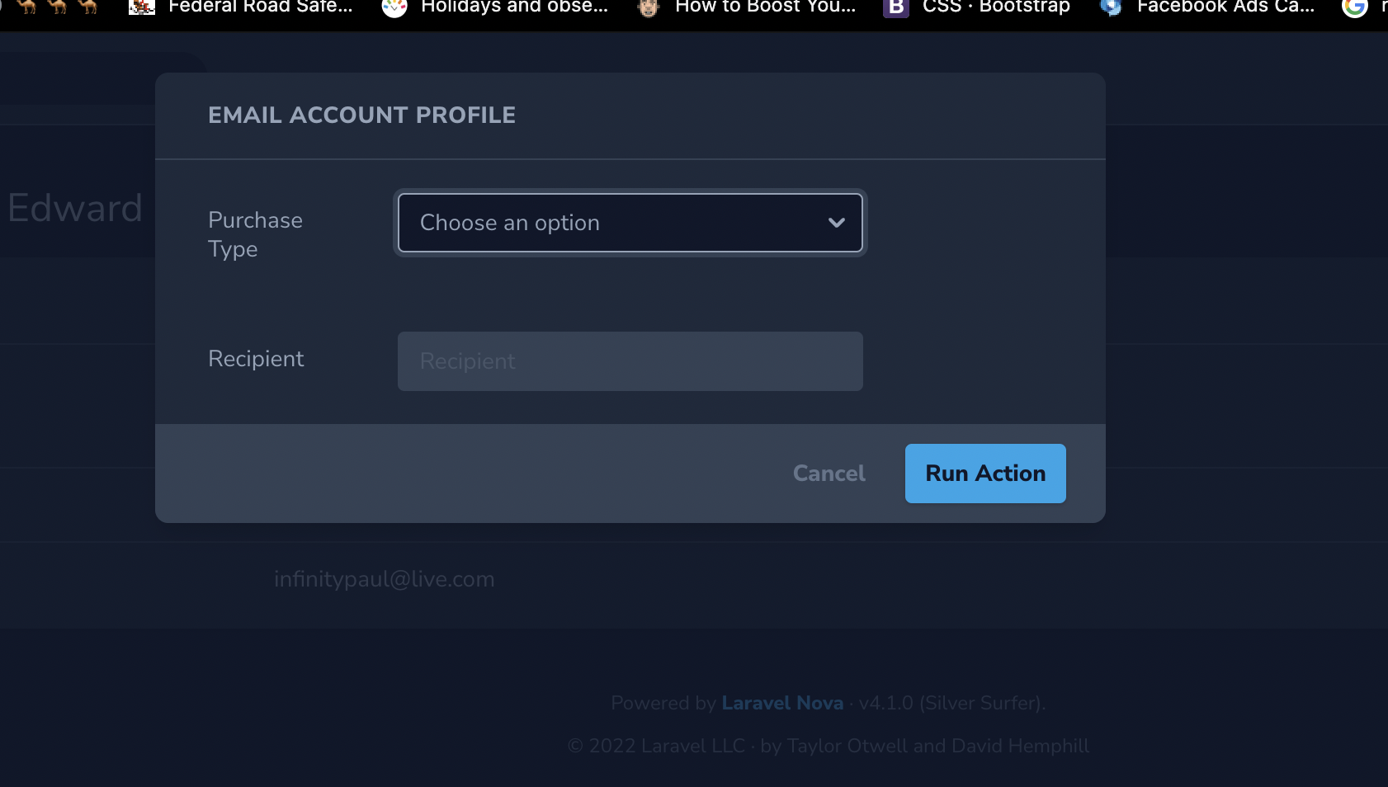Click the How to Boost You favicon
This screenshot has height=787, width=1388.
649,8
